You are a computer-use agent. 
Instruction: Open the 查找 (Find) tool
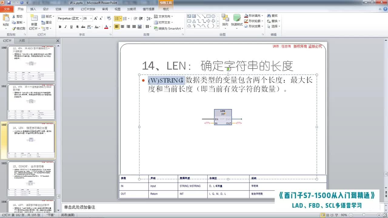click(272, 15)
